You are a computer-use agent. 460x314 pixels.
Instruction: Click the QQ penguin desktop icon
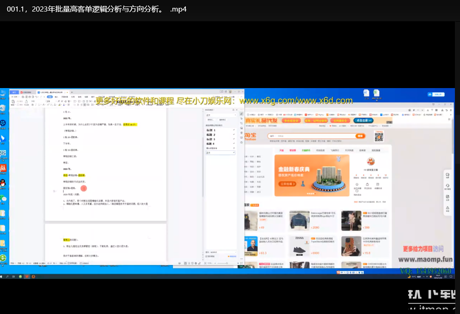tap(3, 183)
